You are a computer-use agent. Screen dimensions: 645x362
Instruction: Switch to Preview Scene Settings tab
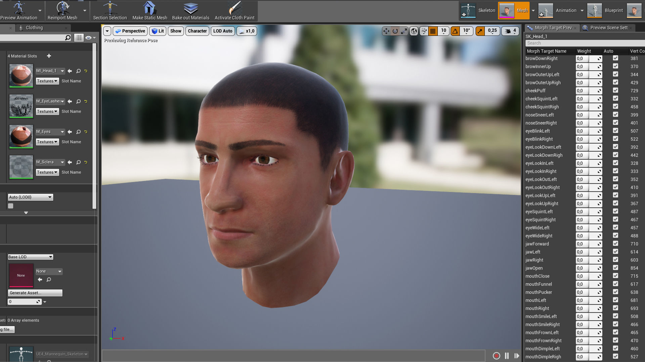(x=608, y=28)
